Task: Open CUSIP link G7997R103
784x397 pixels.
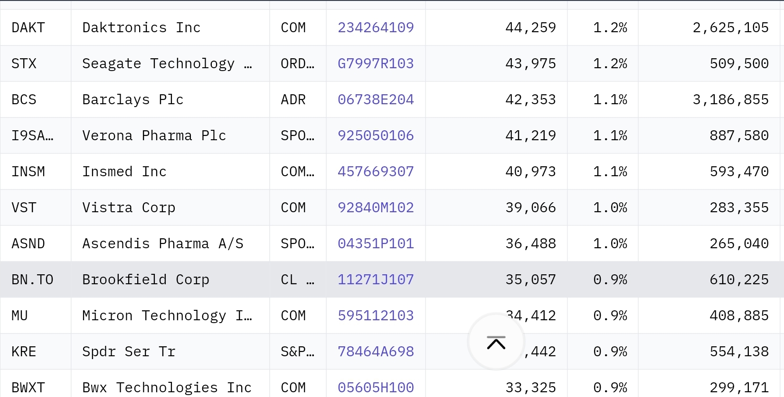Action: (376, 63)
